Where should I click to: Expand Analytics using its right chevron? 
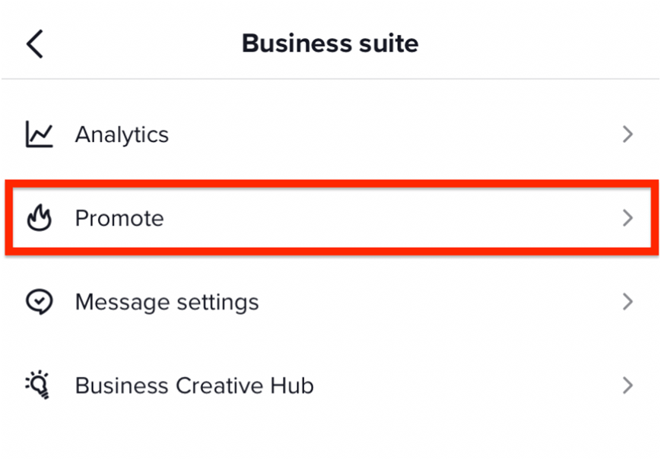(628, 135)
